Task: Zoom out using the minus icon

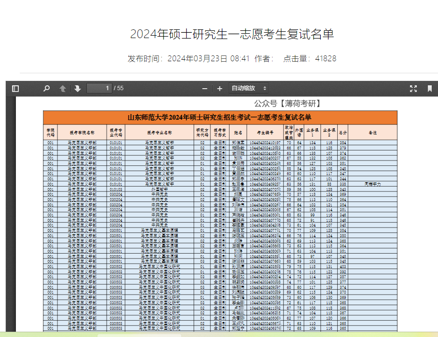Action: 205,89
